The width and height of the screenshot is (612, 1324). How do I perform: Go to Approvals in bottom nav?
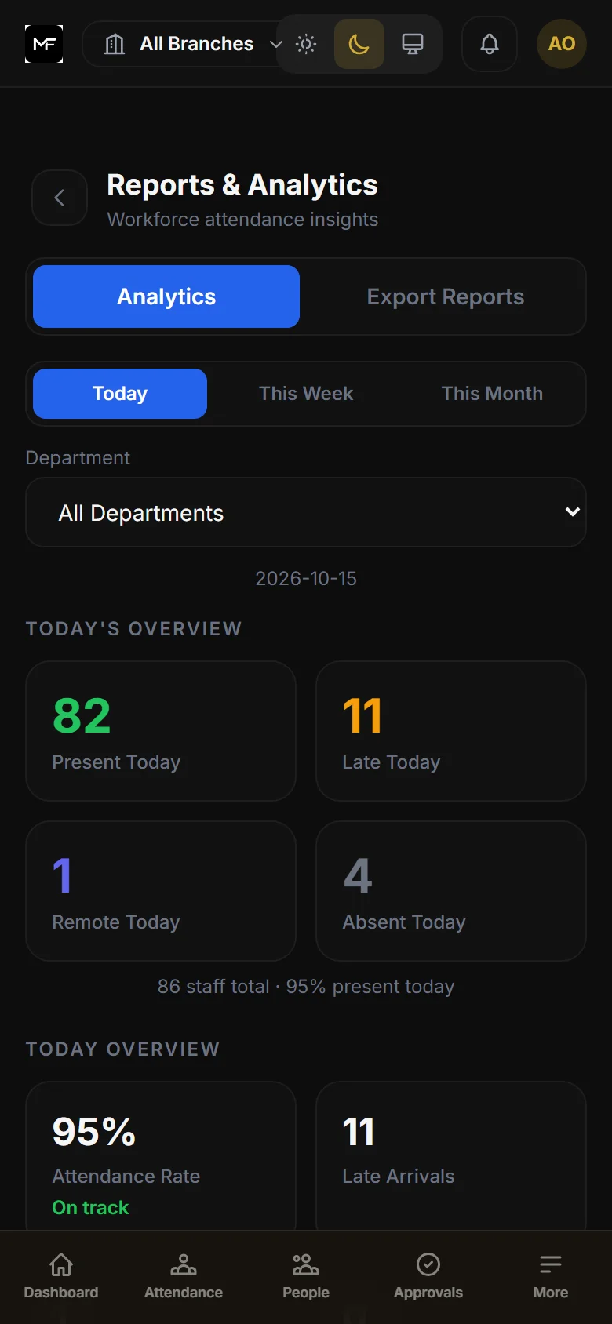(x=428, y=1277)
